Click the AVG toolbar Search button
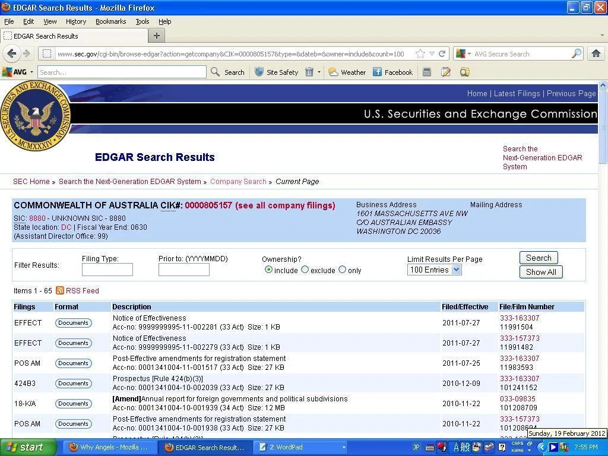 coord(228,72)
